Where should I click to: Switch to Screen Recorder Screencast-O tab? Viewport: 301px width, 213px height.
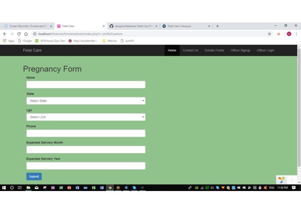tap(28, 26)
